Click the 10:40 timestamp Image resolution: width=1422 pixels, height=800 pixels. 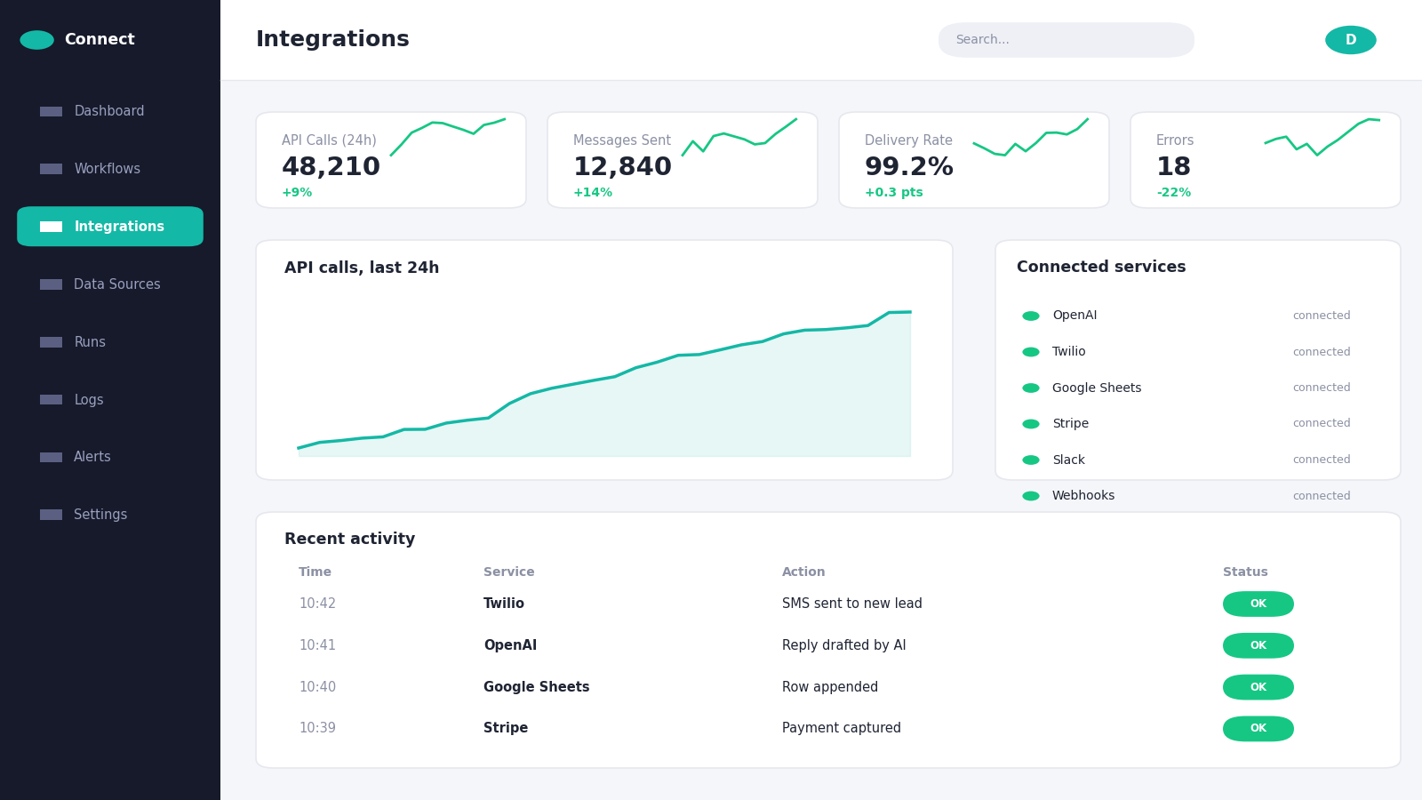(x=317, y=687)
